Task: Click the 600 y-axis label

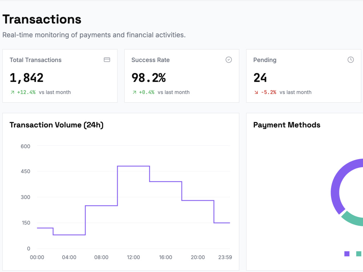Action: pyautogui.click(x=25, y=147)
